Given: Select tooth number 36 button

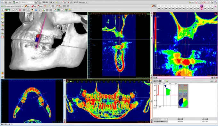Looking at the screenshot, I should coord(205,8).
